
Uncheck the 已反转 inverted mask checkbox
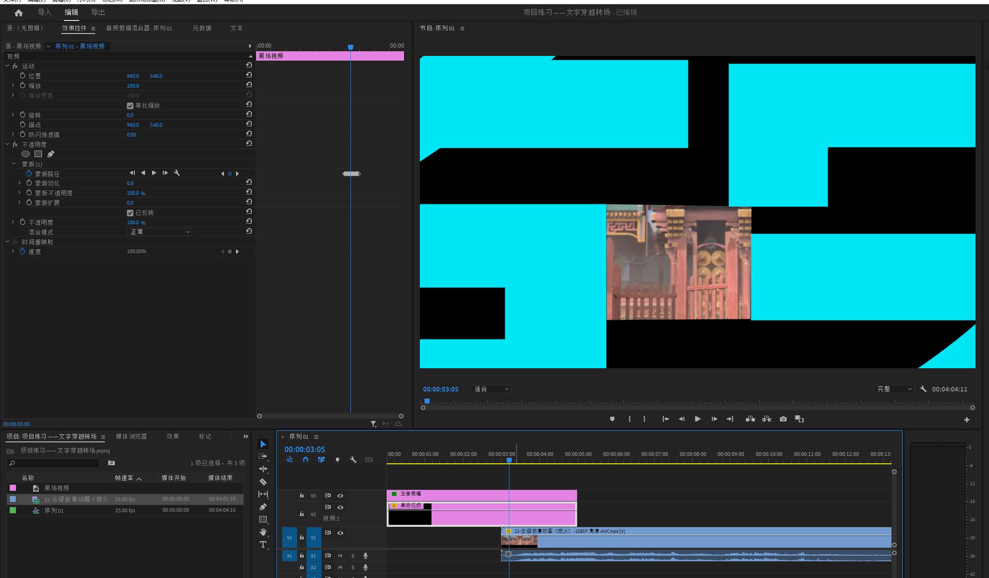pos(130,213)
